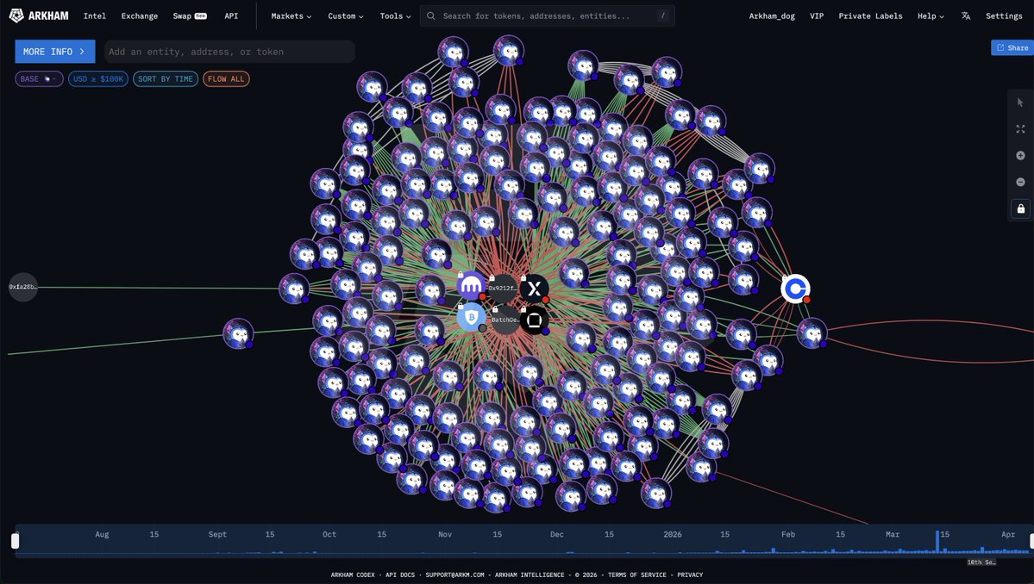Open ARKHAM CODEX footer link
The image size is (1034, 584).
[353, 575]
